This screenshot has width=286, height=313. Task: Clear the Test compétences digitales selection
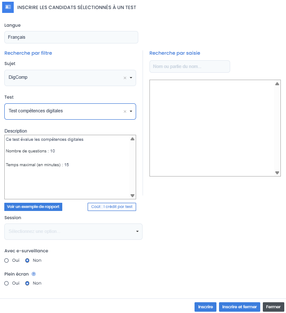coord(125,112)
